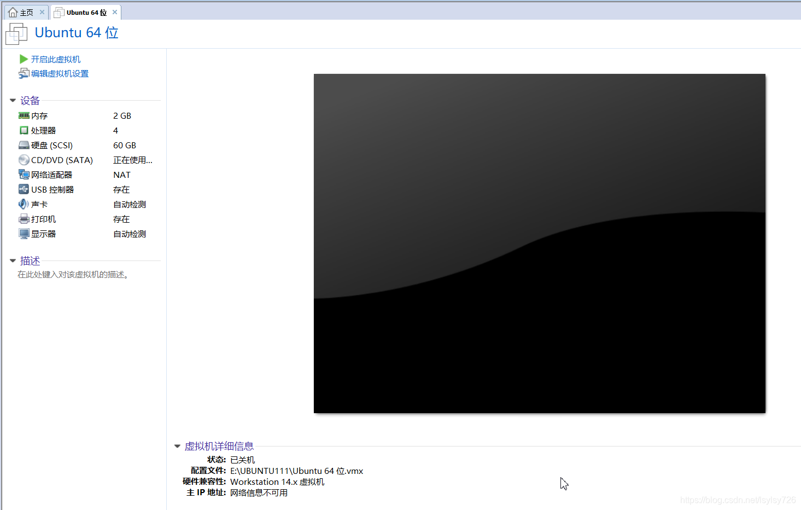
Task: Click the processor (处理器) chip icon
Action: [x=24, y=130]
